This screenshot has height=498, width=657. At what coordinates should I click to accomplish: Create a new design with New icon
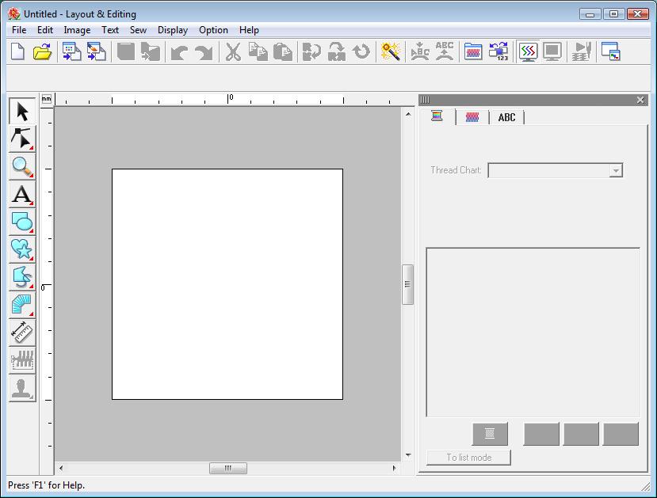click(x=17, y=51)
